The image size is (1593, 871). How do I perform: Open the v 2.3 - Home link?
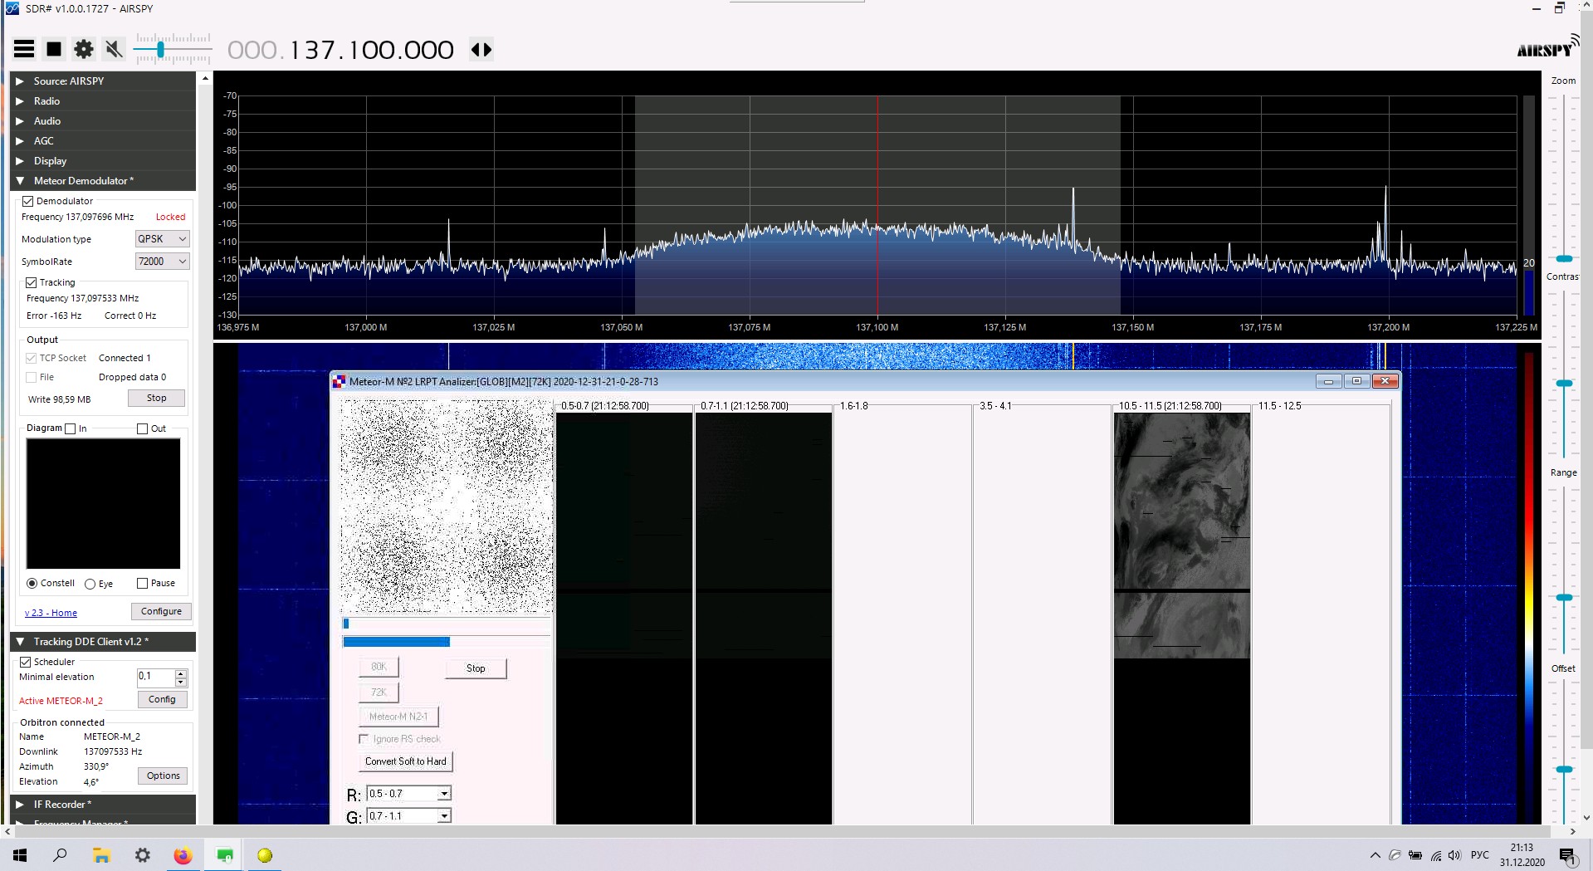pyautogui.click(x=51, y=613)
